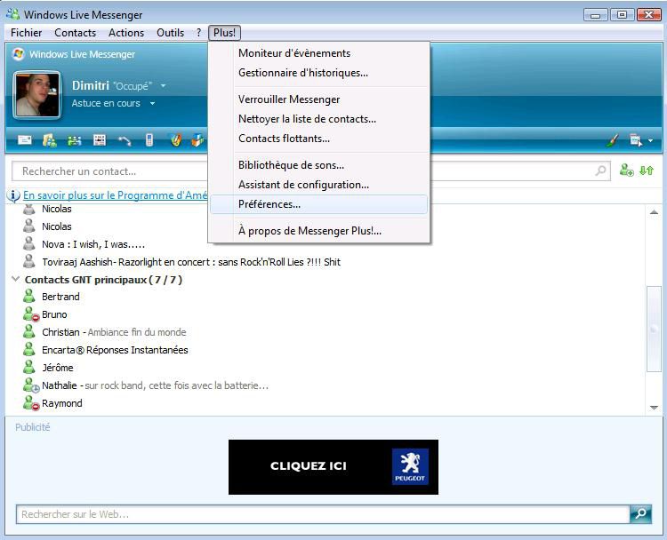Follow the En savoir plus sur le Programme link
667x540 pixels.
(116, 195)
